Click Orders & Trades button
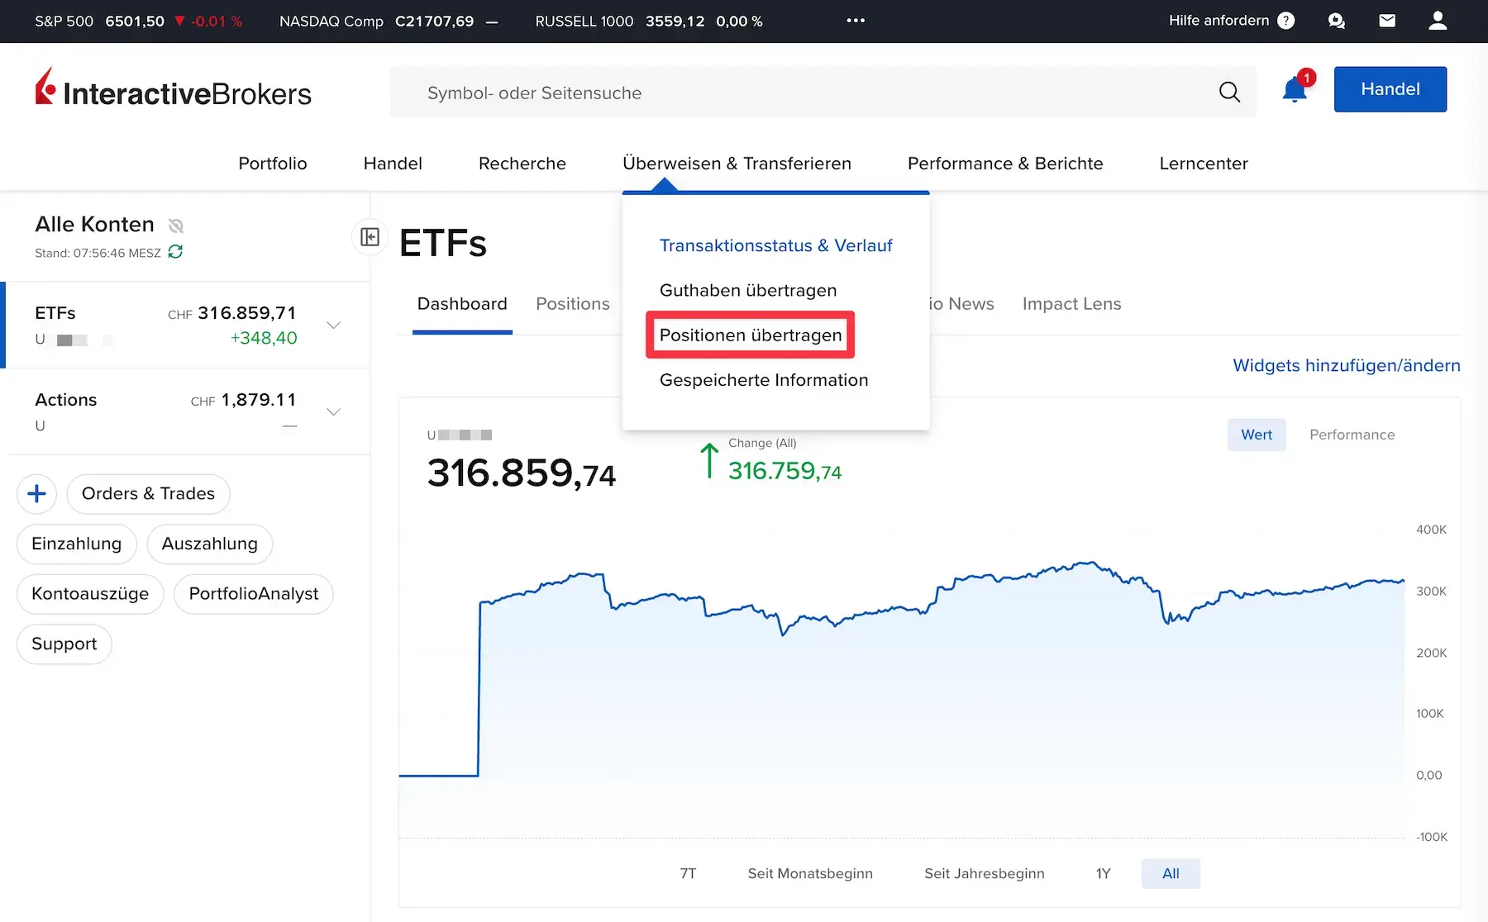Viewport: 1488px width, 922px height. tap(148, 494)
